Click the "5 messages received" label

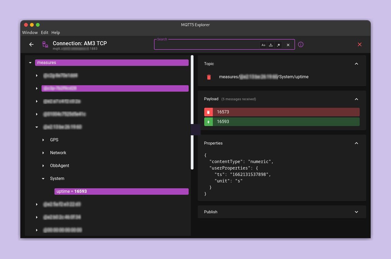click(239, 99)
